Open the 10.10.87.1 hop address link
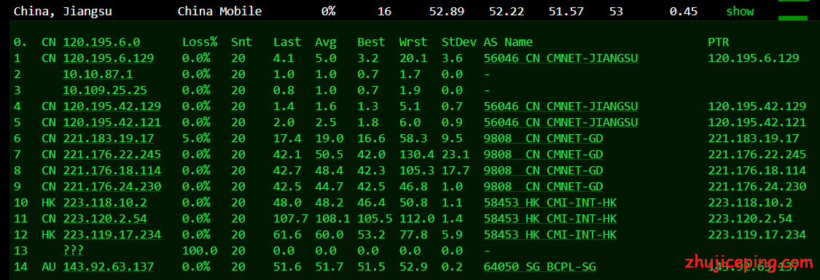This screenshot has height=280, width=820. click(98, 74)
